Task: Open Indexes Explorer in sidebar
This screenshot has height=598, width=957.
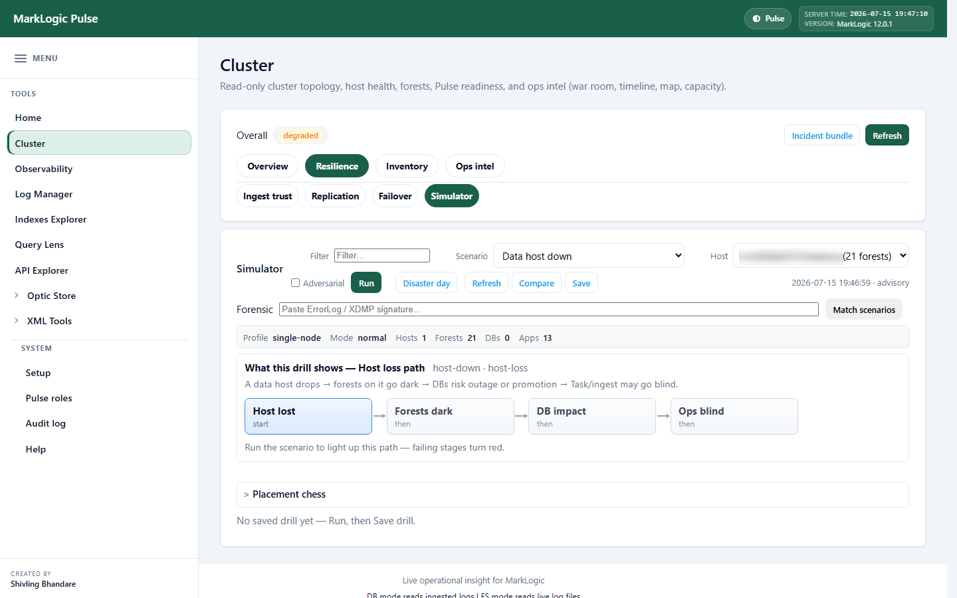Action: click(x=99, y=219)
